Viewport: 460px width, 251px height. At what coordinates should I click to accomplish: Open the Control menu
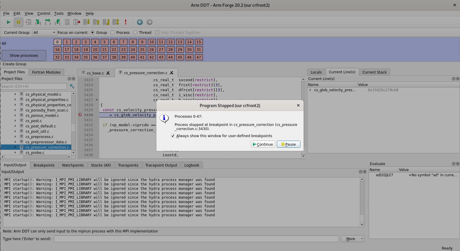point(44,13)
